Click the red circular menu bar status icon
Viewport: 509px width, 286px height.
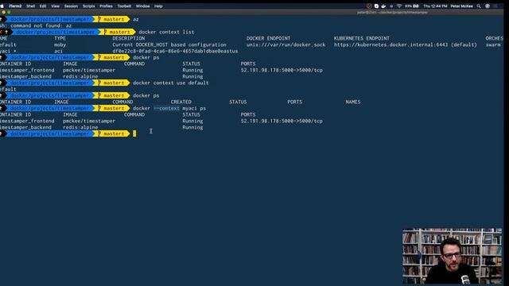(x=369, y=6)
